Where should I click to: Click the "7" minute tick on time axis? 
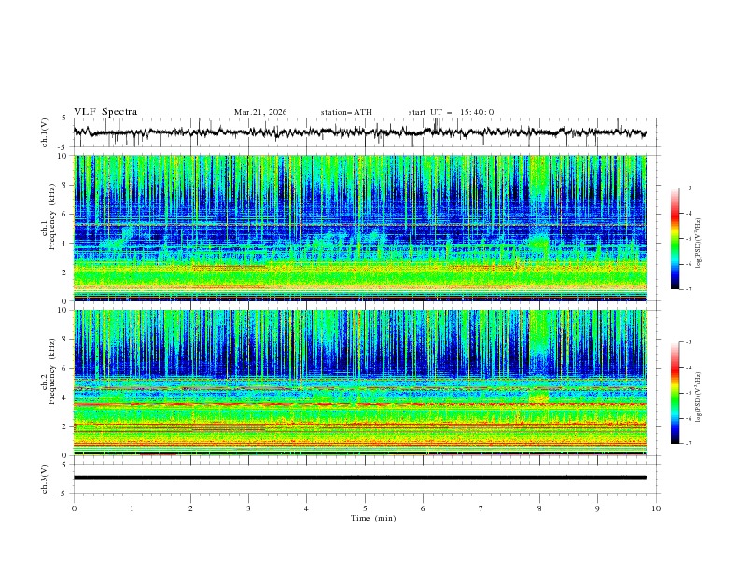[481, 508]
